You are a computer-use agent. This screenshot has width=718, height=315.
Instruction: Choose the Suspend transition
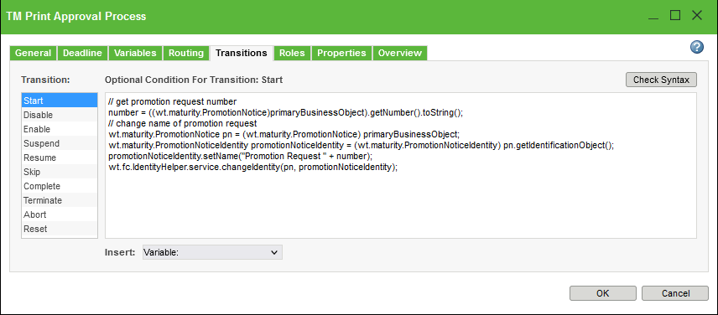pyautogui.click(x=60, y=143)
